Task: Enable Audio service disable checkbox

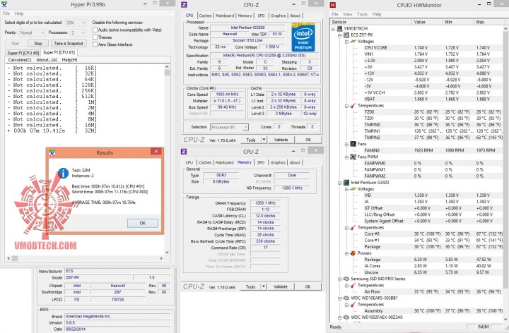Action: [x=95, y=30]
